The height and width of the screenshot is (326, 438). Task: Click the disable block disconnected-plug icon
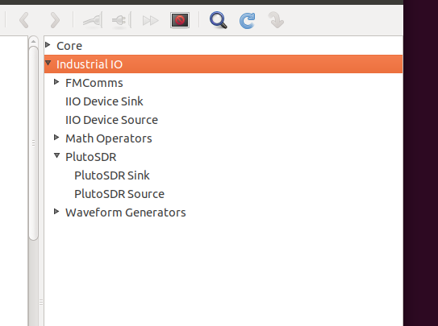[x=122, y=20]
